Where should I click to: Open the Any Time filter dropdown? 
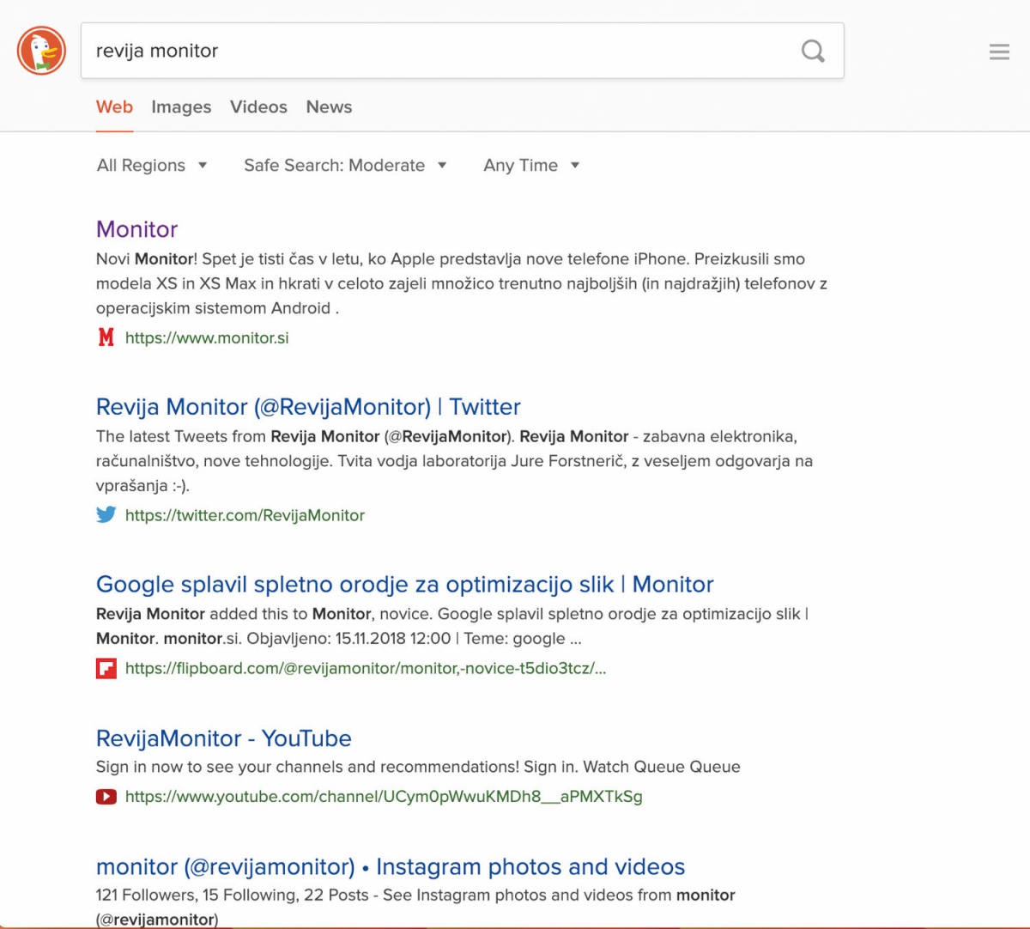point(531,165)
